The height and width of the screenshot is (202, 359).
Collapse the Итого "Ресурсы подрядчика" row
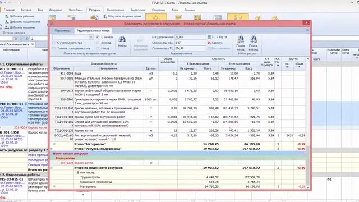pos(51,149)
